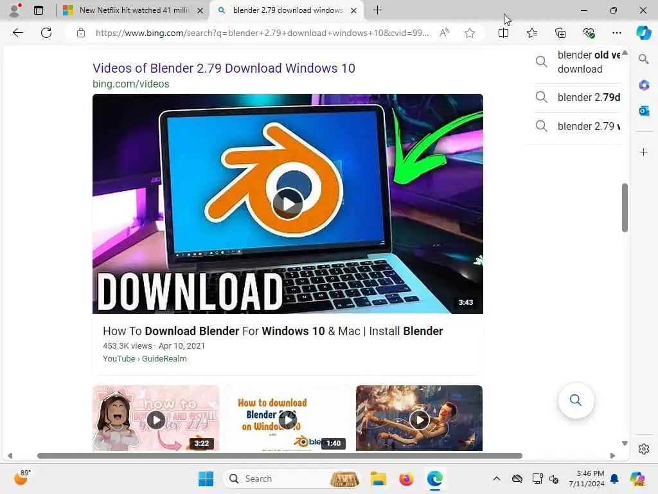
Task: Open Browser essentials heart icon
Action: (589, 33)
